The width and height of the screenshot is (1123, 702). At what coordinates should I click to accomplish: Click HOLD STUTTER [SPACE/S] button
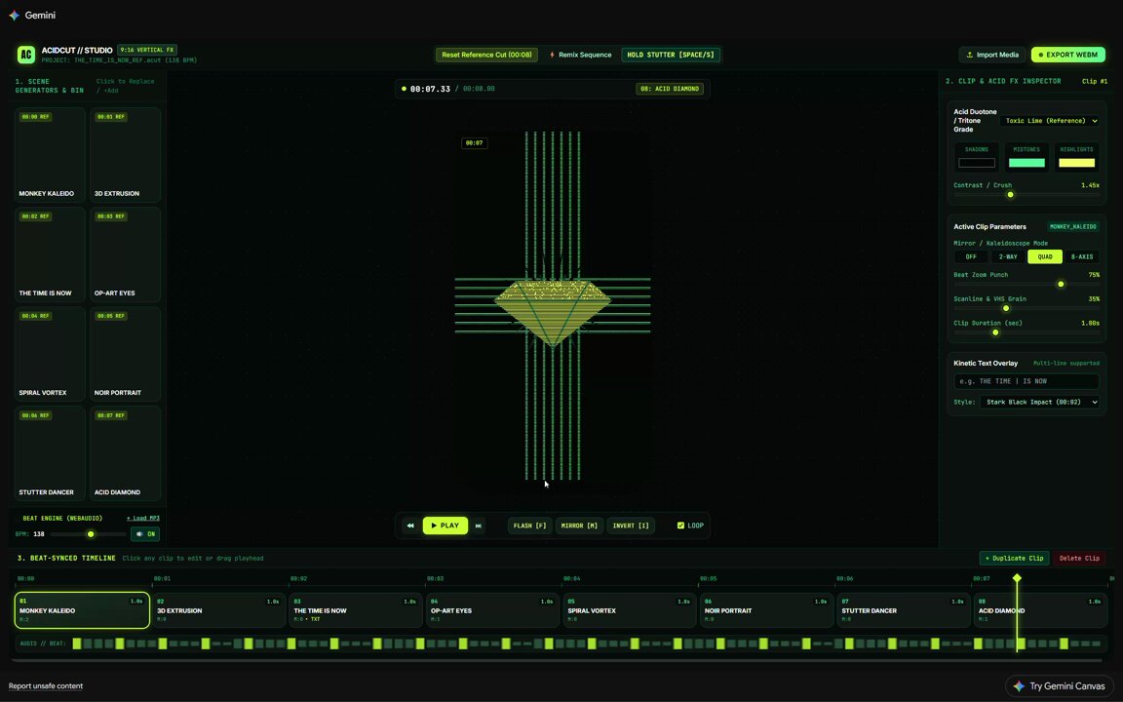(x=671, y=55)
